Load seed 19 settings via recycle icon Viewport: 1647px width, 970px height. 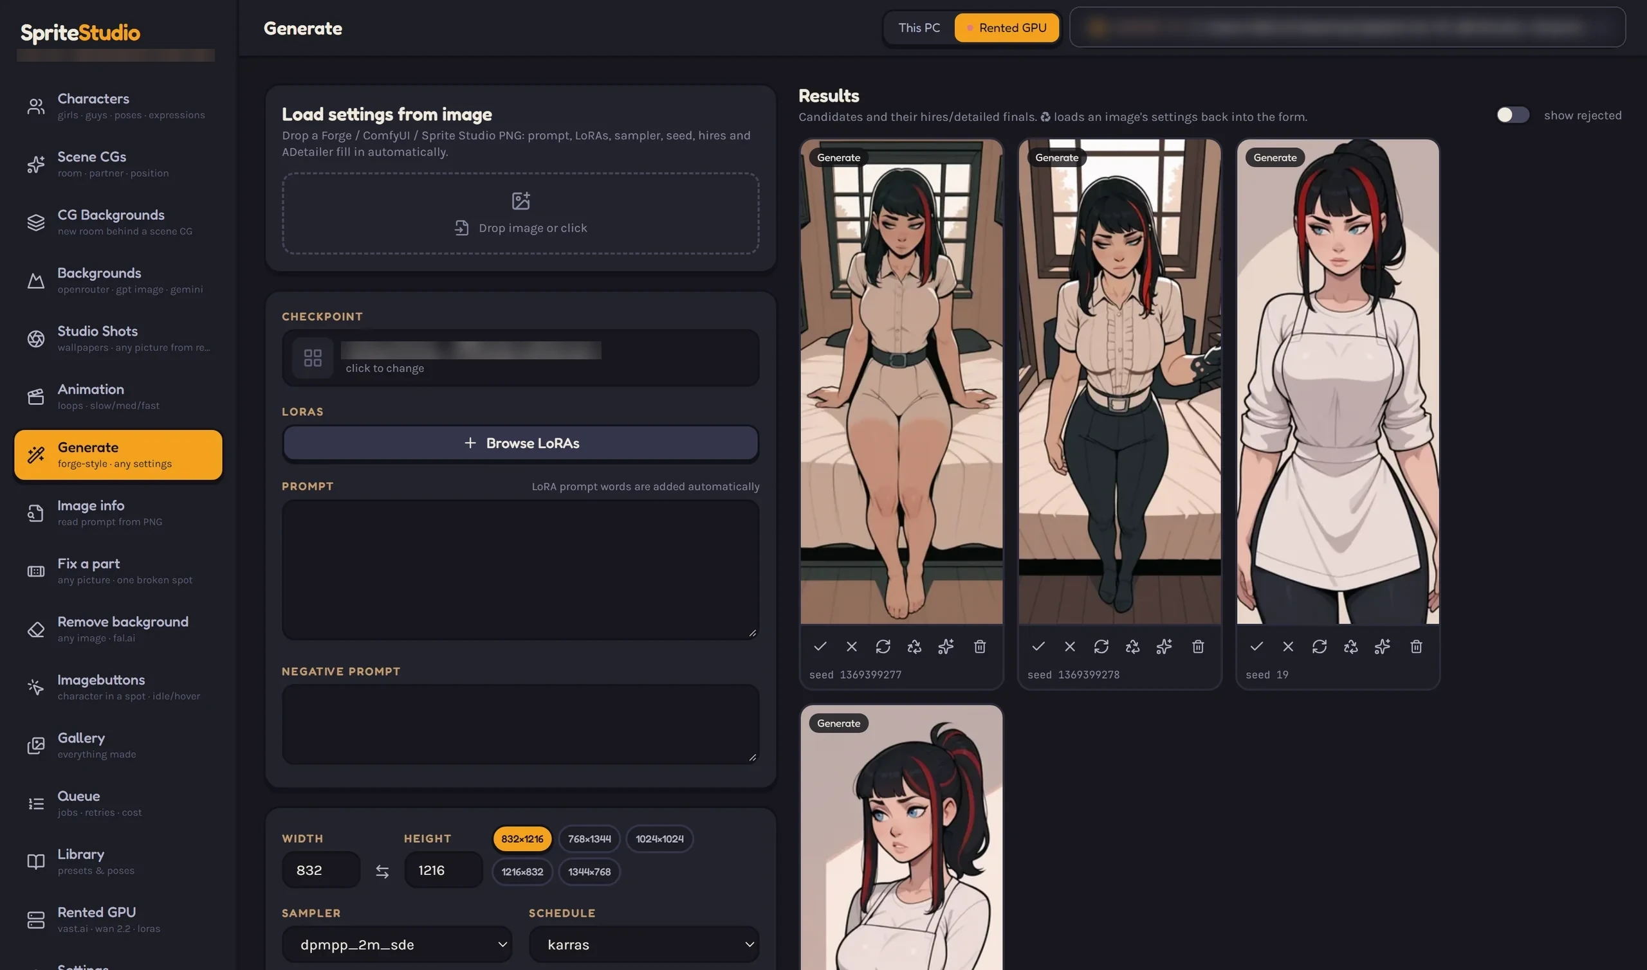[1350, 647]
